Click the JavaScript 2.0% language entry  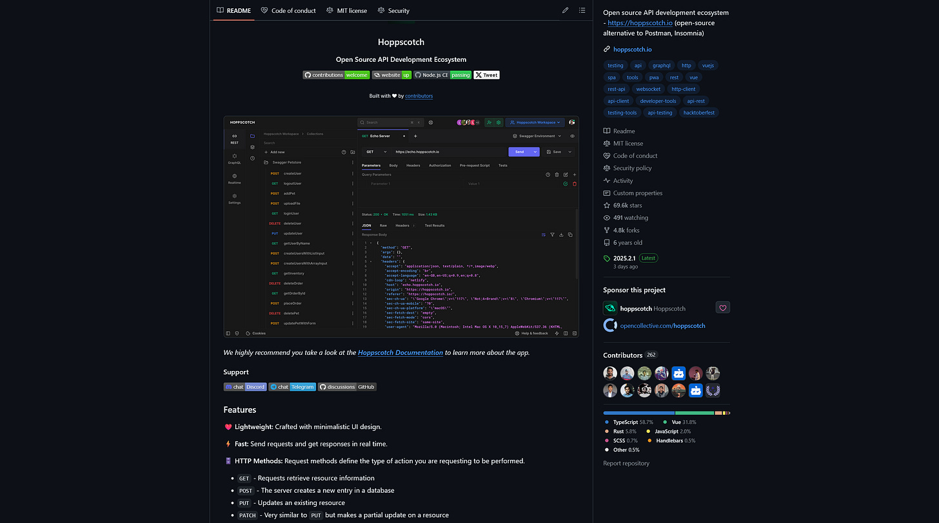[668, 432]
